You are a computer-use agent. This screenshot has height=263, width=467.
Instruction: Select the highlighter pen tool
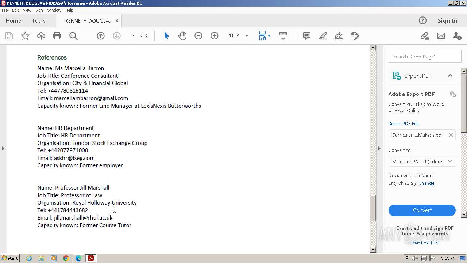coord(323,36)
